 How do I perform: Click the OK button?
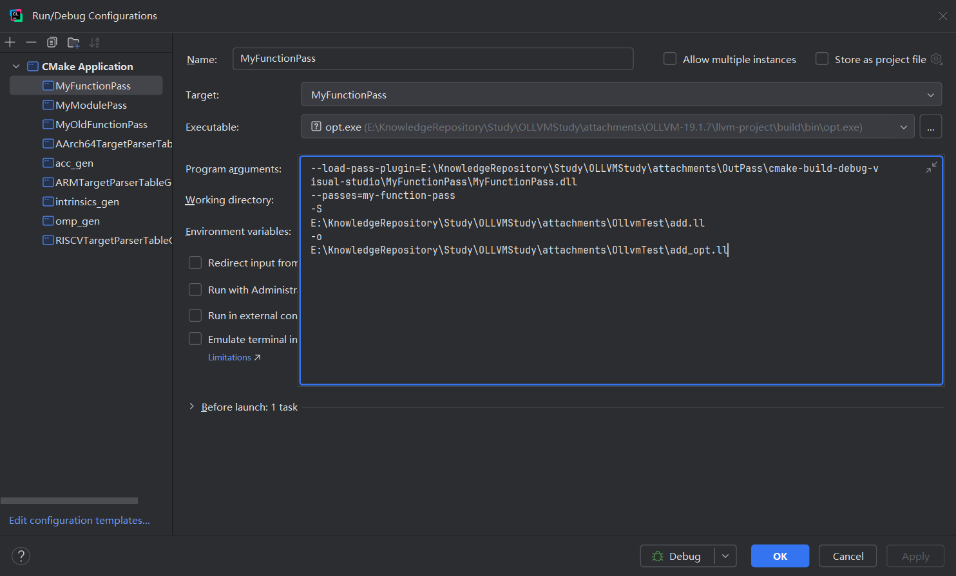(779, 556)
